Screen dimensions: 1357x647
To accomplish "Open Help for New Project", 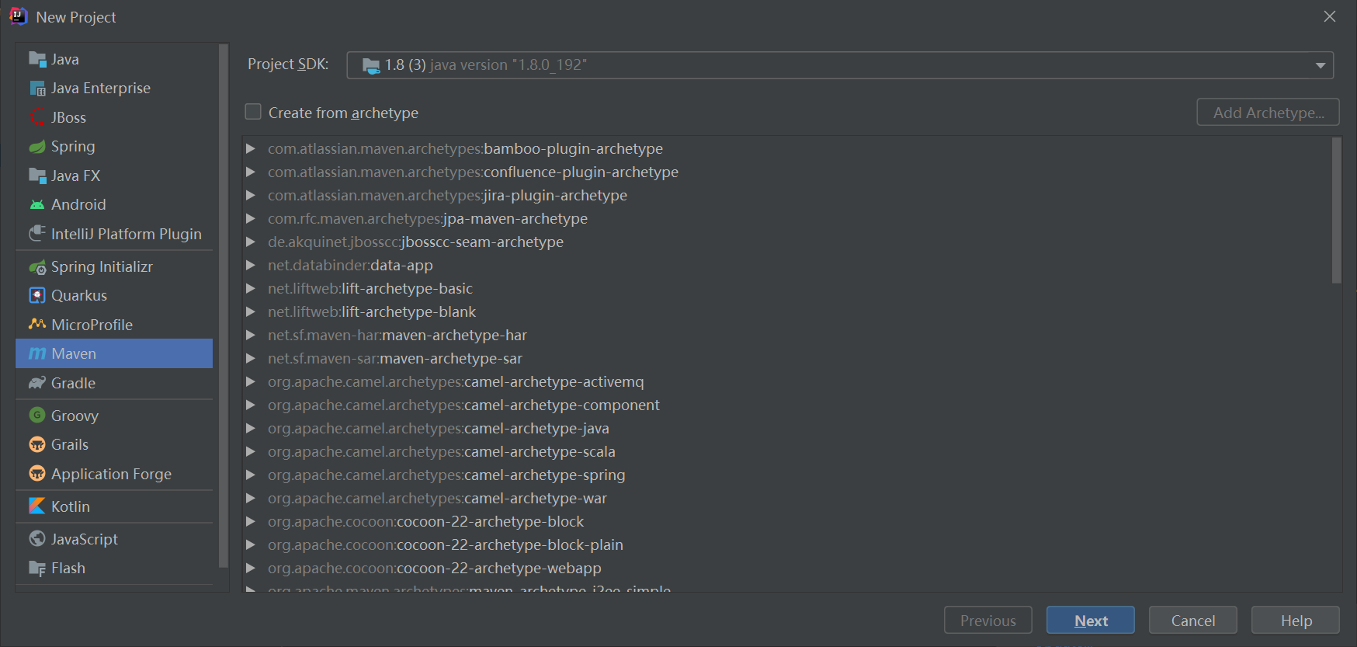I will (x=1296, y=620).
